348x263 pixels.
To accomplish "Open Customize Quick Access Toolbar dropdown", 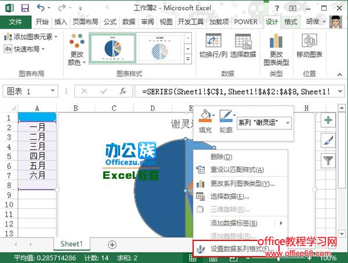I will (81, 9).
